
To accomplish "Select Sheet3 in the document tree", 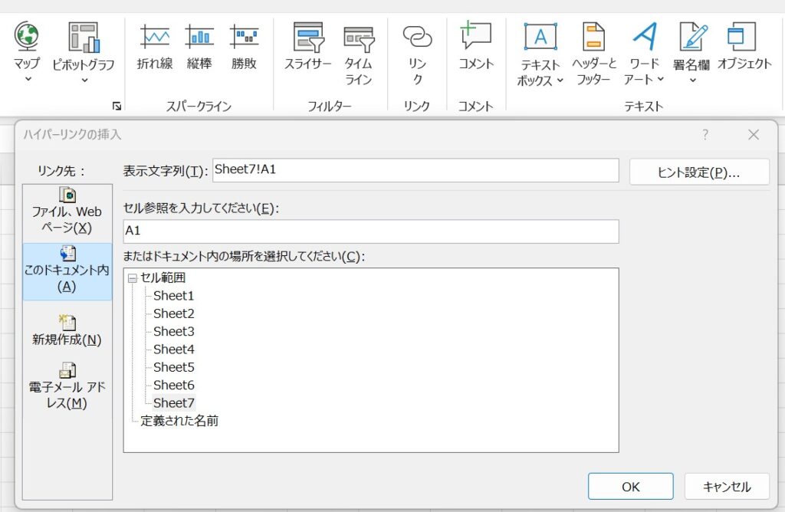I will 174,331.
